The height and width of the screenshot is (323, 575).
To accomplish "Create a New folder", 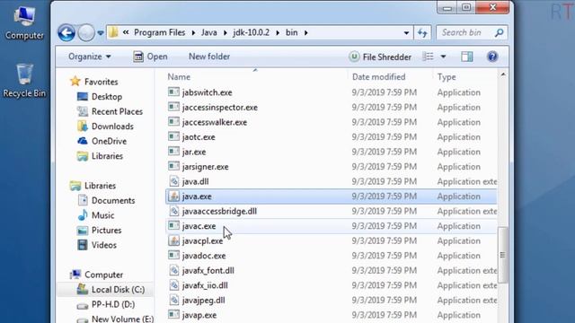I will click(x=209, y=57).
